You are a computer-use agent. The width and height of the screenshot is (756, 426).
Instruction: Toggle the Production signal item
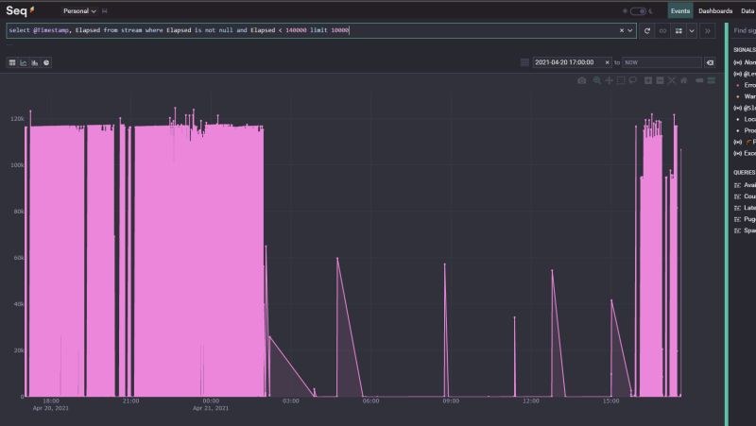[747, 130]
